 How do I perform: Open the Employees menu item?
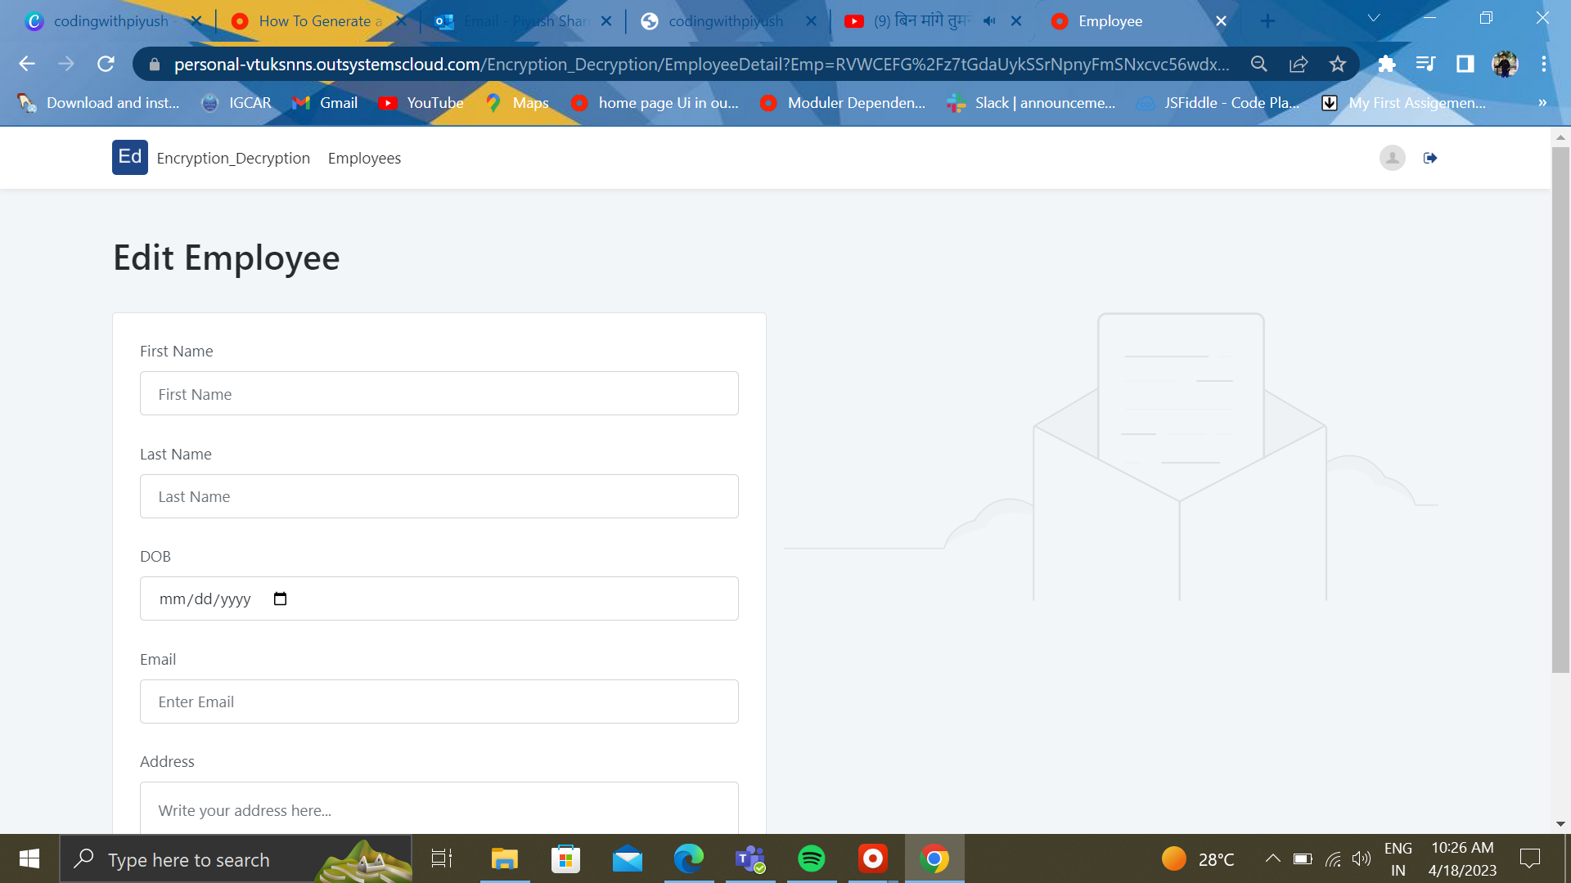point(364,159)
